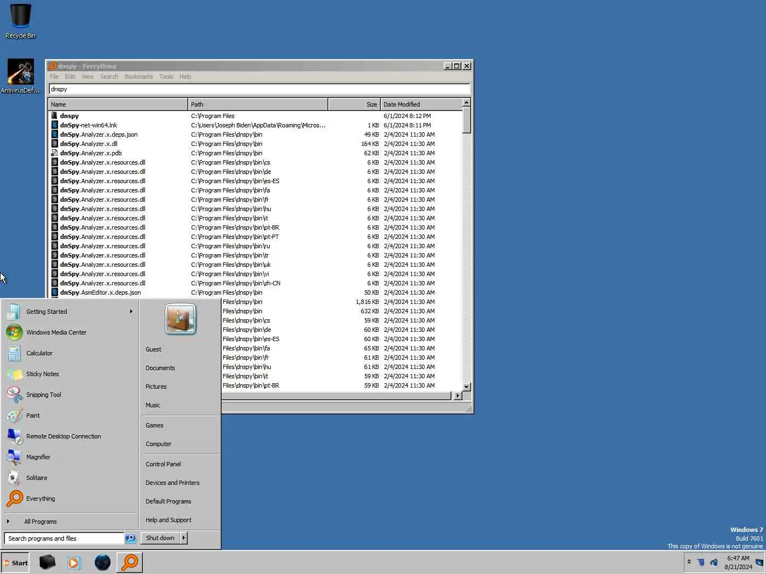Open the Help menu in Everything
This screenshot has height=574, width=766.
(x=185, y=77)
